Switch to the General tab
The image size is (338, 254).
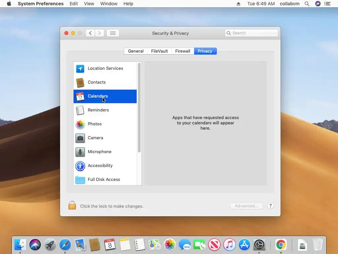tap(136, 51)
